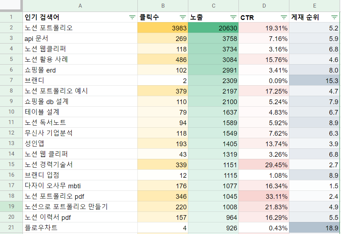Select cell 노션 이력서 pdf
The width and height of the screenshot is (341, 234).
click(80, 217)
